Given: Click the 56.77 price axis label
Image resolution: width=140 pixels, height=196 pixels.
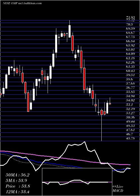Looking at the screenshot, I should coord(130,88).
